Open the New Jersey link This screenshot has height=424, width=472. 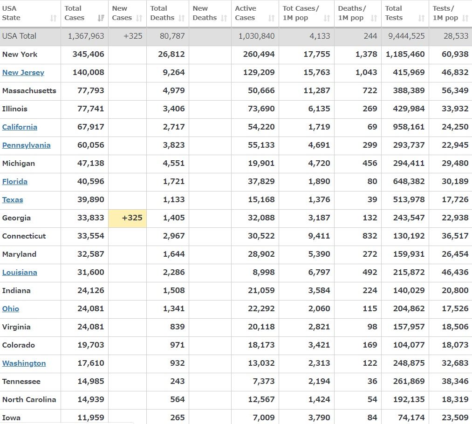(23, 72)
